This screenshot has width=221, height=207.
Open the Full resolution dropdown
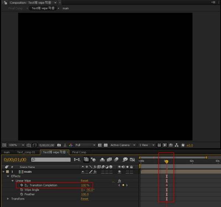click(x=85, y=145)
